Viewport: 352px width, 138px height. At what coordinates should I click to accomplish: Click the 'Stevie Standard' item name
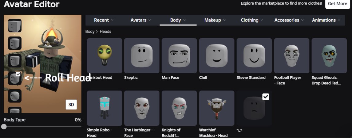(251, 78)
